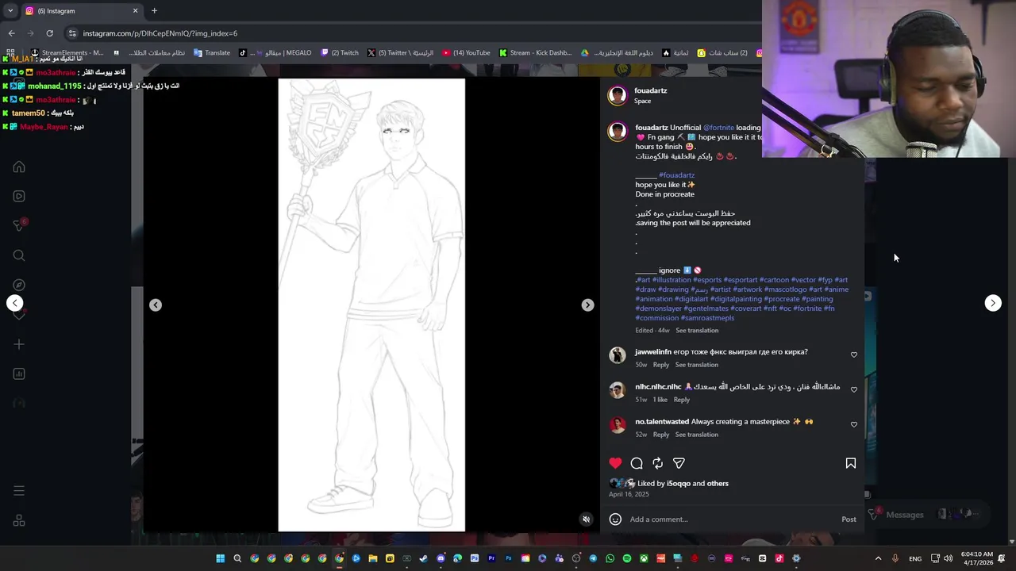1016x571 pixels.
Task: Open the YouTube bookmark
Action: tap(466, 53)
